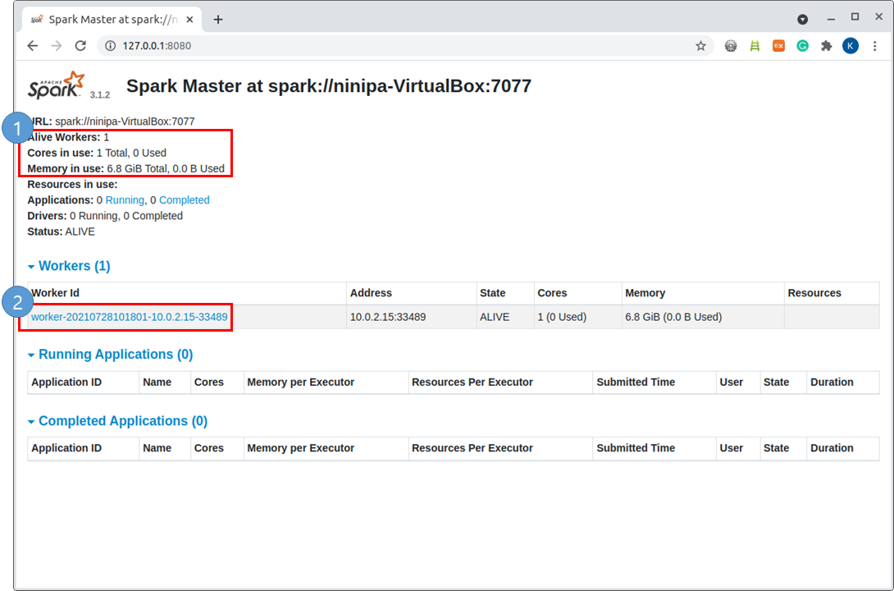Viewport: 894px width, 591px height.
Task: Click the Status: ALIVE line
Action: 61,232
